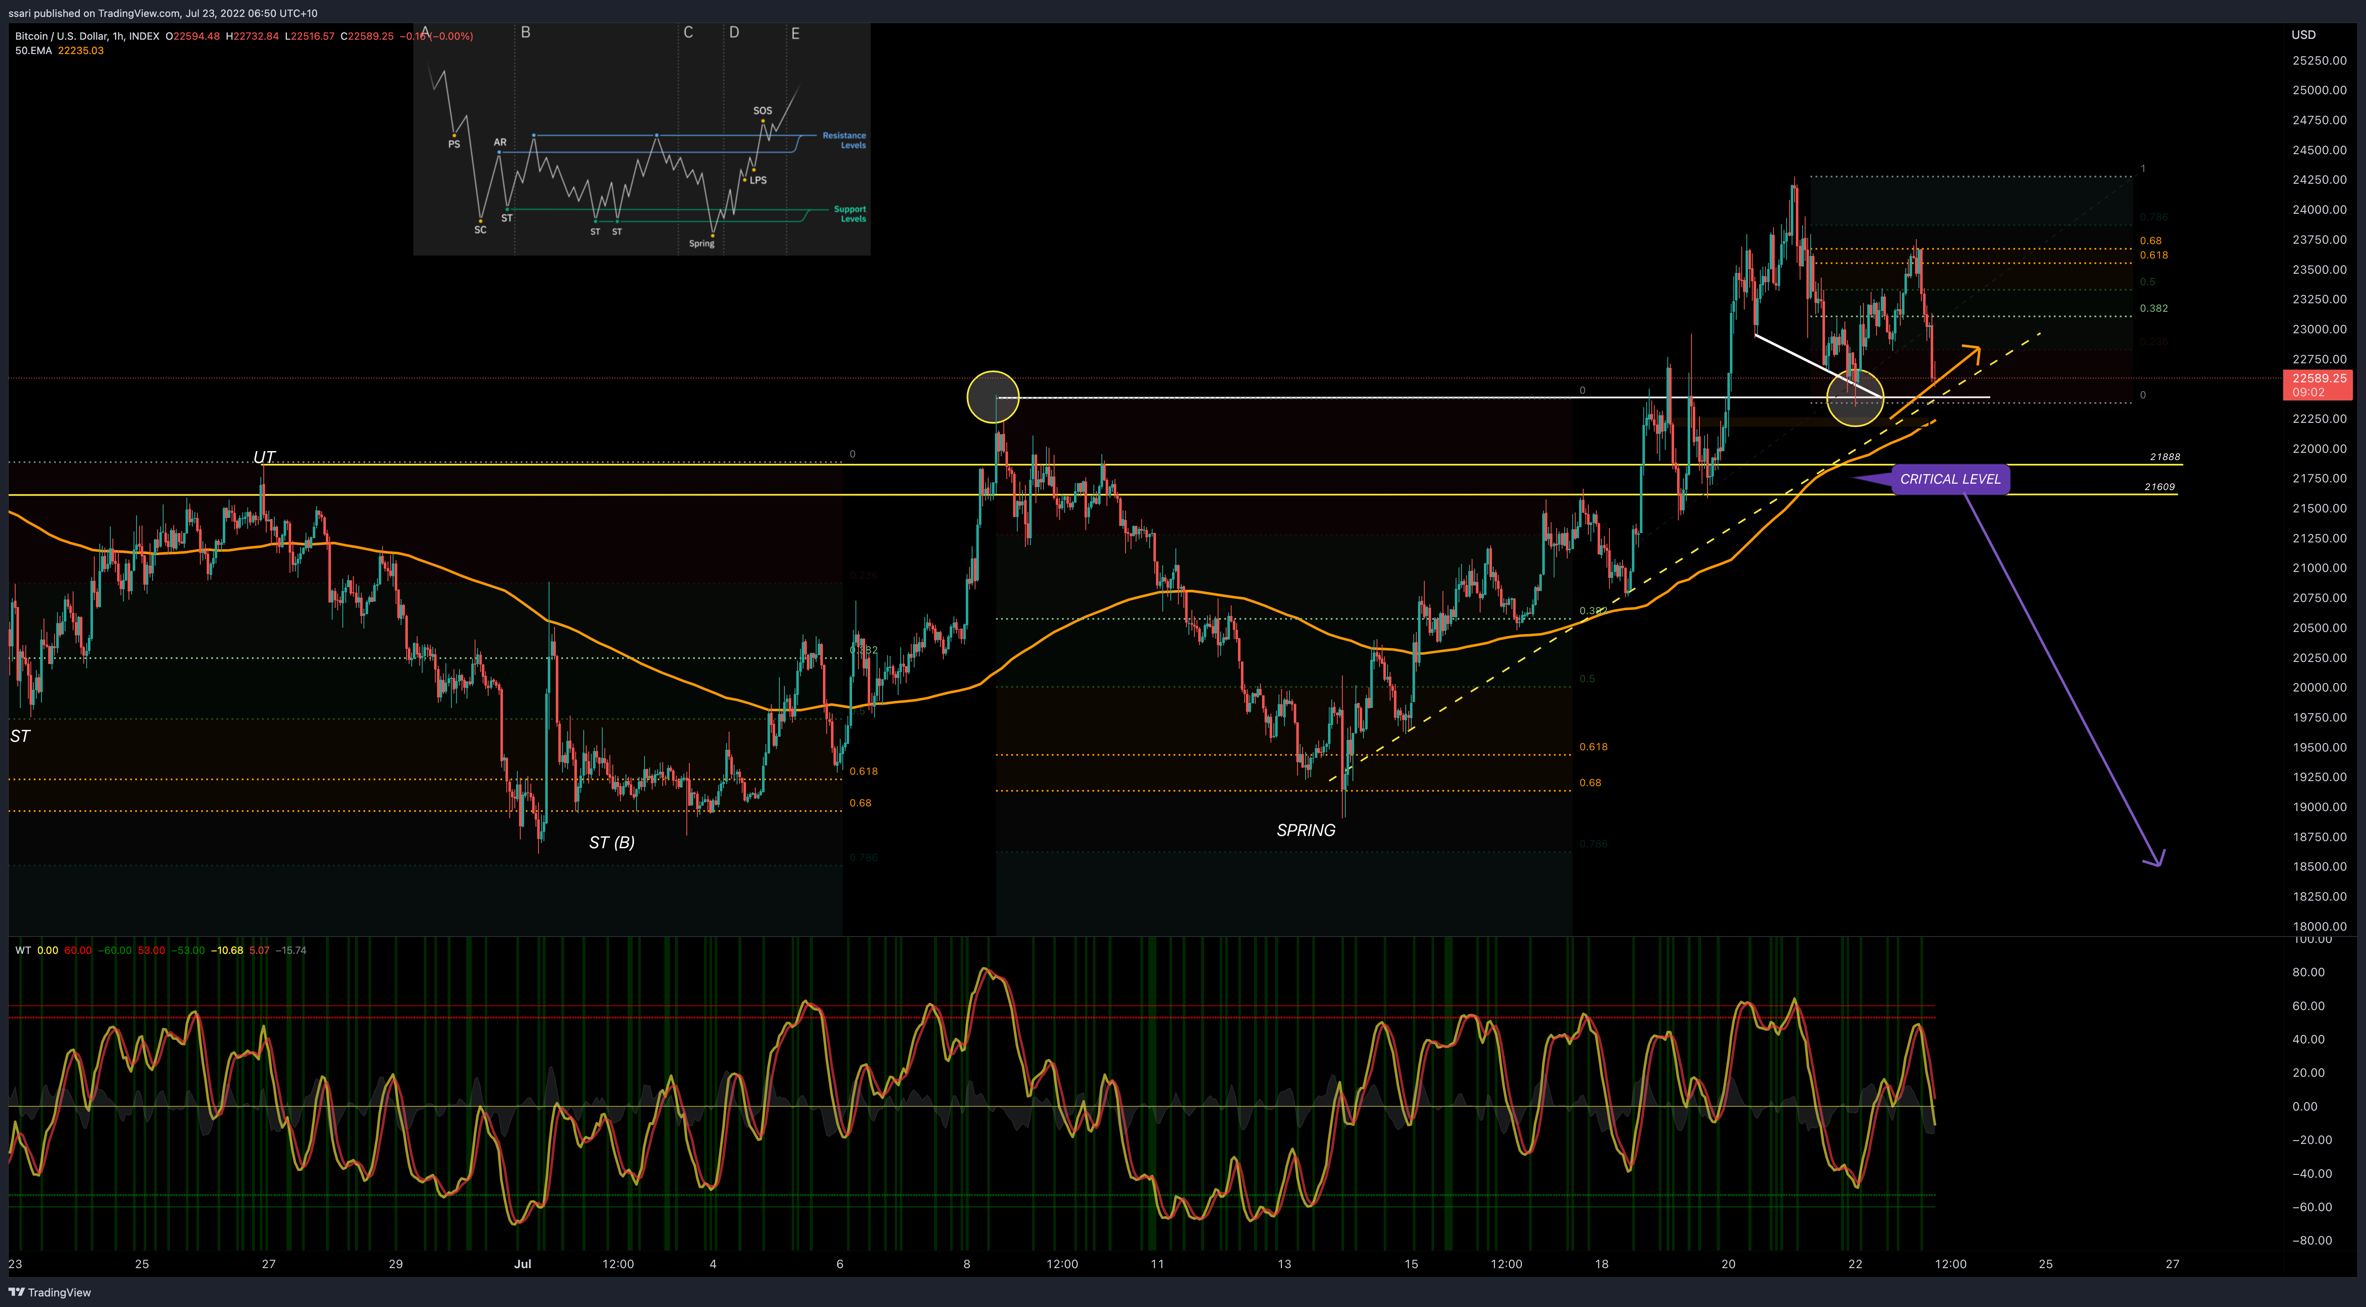Click the 29 date label on time axis
Screen dimensions: 2366x1307
(x=396, y=1264)
